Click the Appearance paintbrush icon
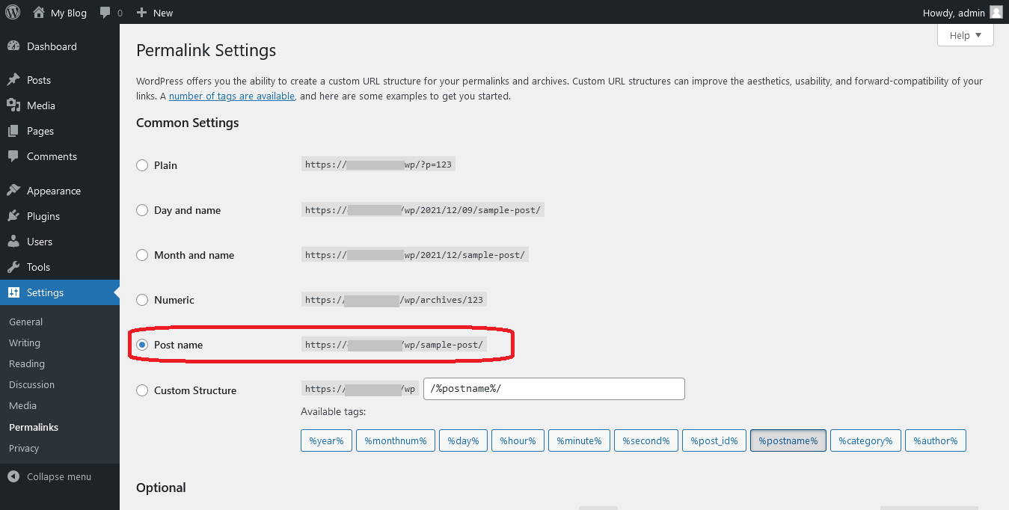Viewport: 1009px width, 510px height. tap(13, 191)
